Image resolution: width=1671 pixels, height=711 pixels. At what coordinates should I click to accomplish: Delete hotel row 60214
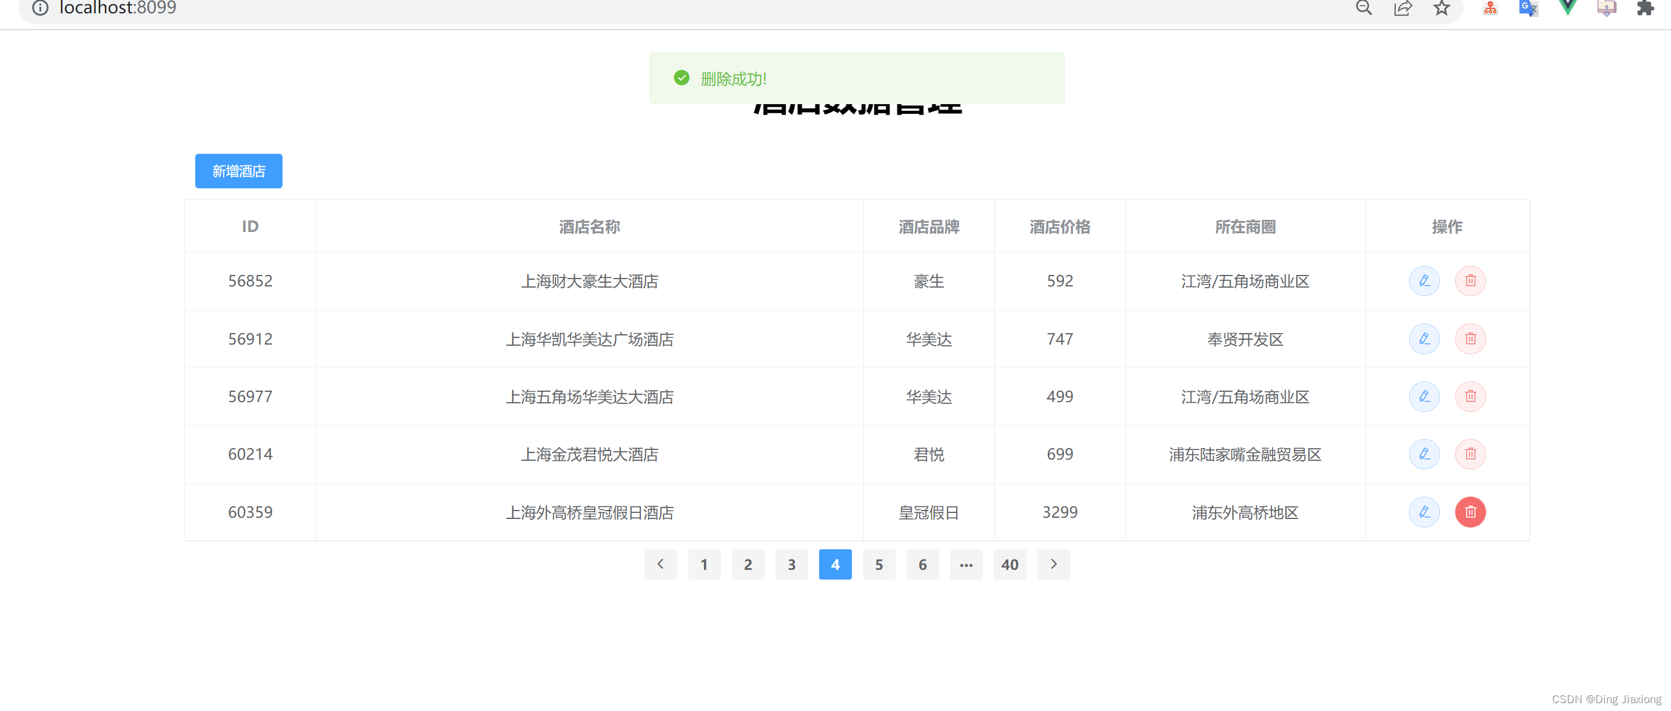[1470, 454]
